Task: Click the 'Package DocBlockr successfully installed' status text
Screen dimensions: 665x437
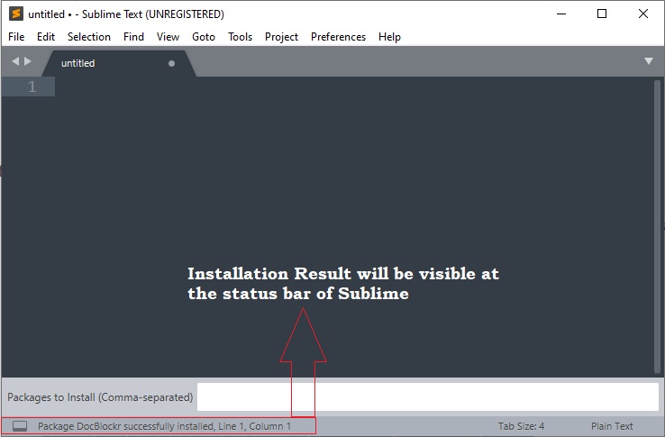Action: pyautogui.click(x=125, y=426)
